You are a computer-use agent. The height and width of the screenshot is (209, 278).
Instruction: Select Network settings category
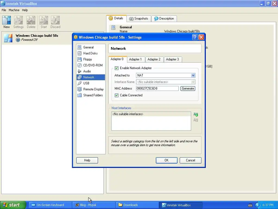(x=91, y=77)
